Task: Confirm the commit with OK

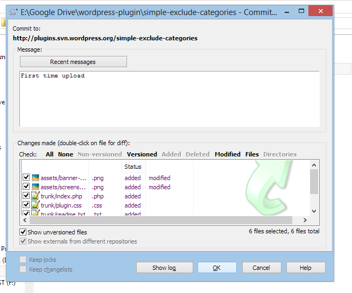Action: [x=217, y=268]
